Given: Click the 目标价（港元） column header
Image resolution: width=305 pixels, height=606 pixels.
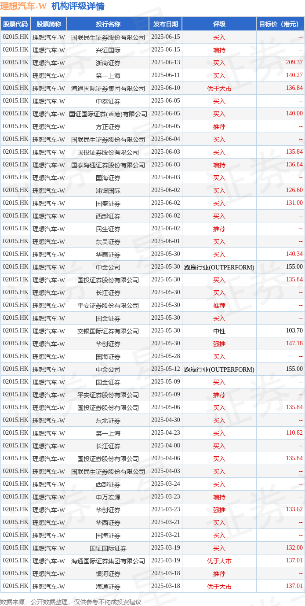Looking at the screenshot, I should coord(280,24).
